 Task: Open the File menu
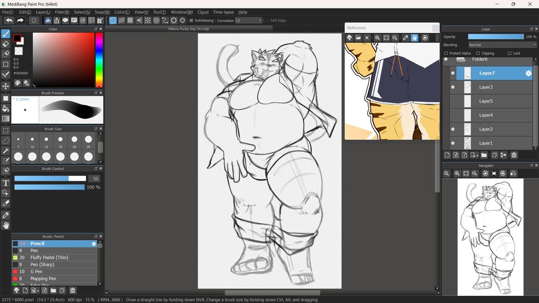pos(8,12)
